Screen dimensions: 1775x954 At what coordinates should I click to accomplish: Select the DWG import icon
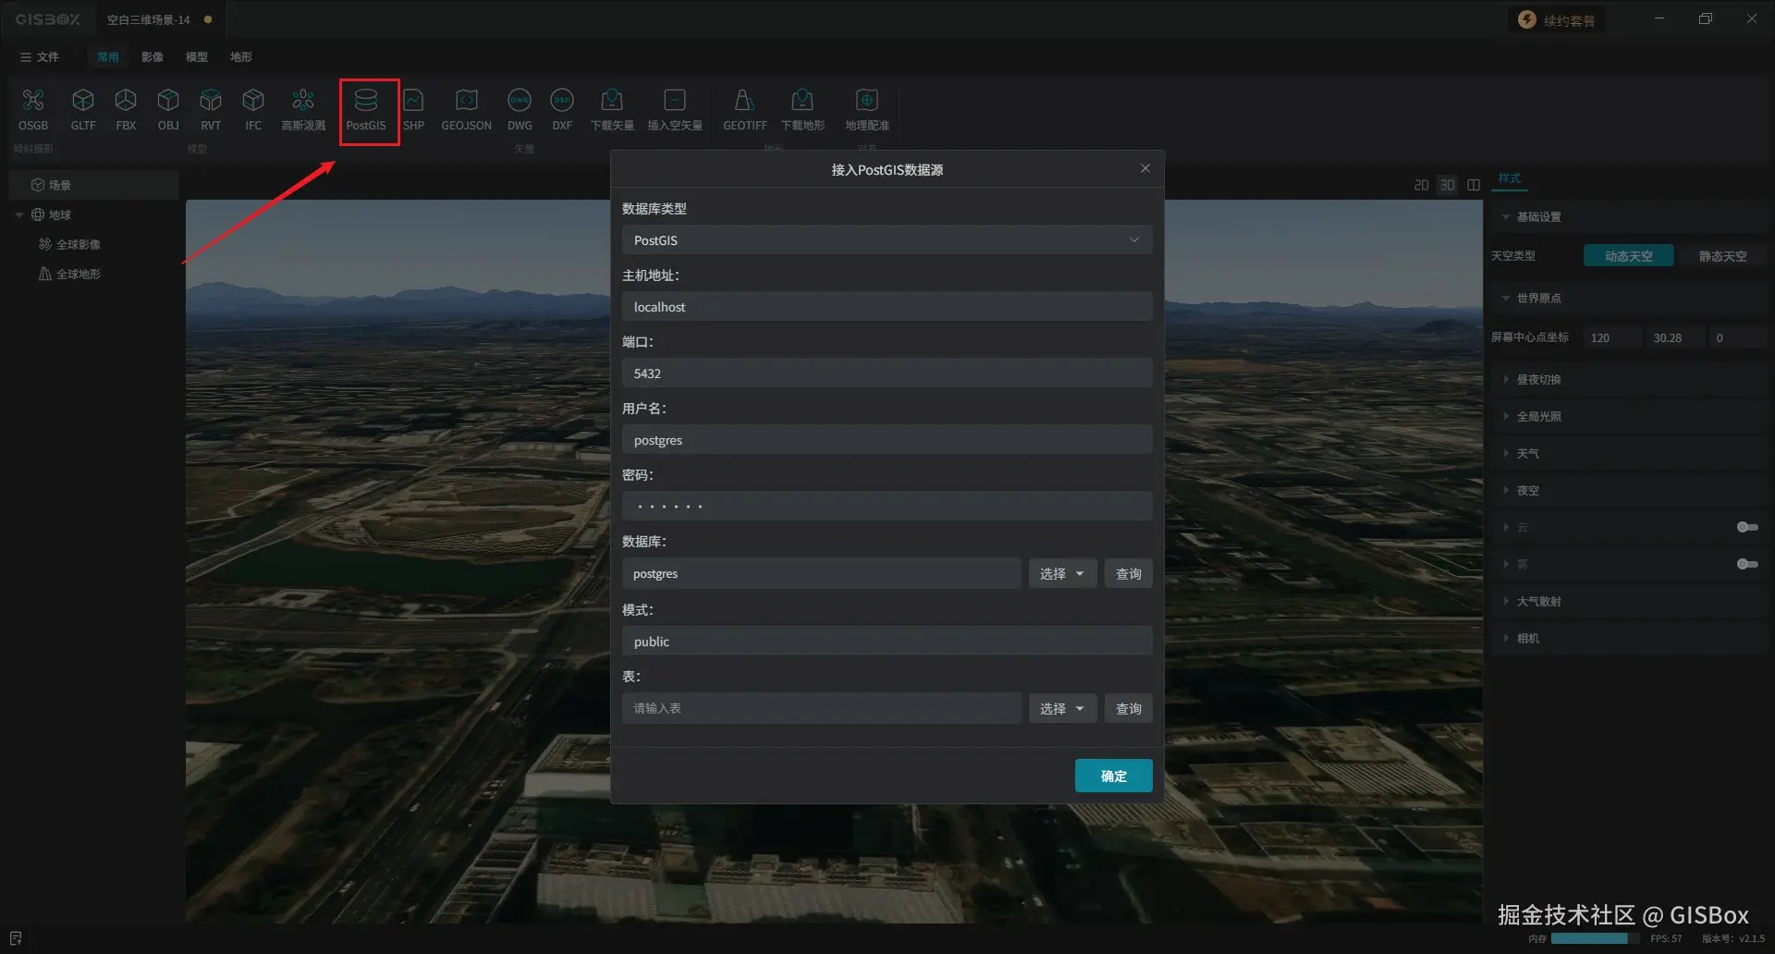520,109
